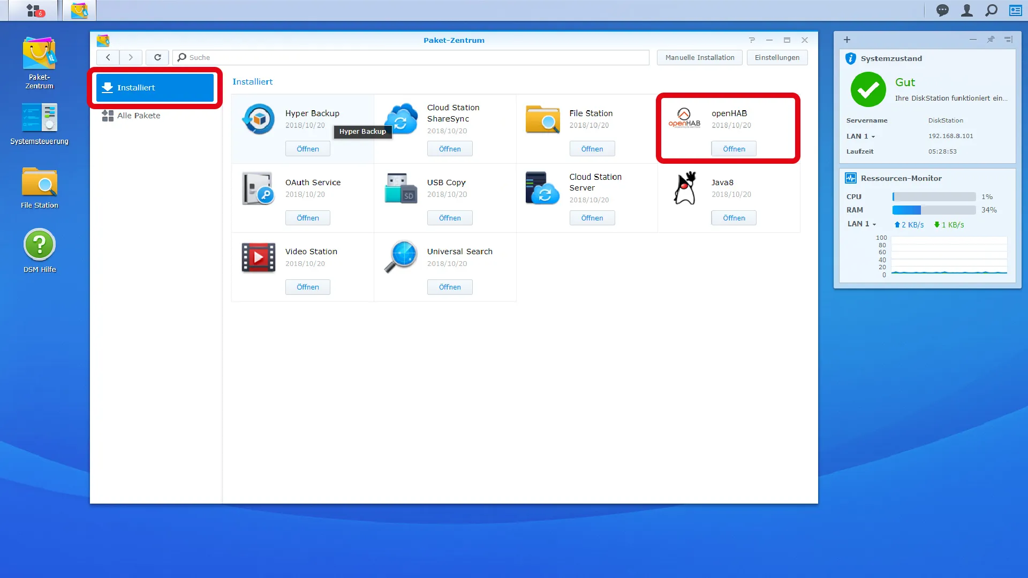The image size is (1028, 578).
Task: Open Hyper Backup with its Öffnen button
Action: click(308, 149)
